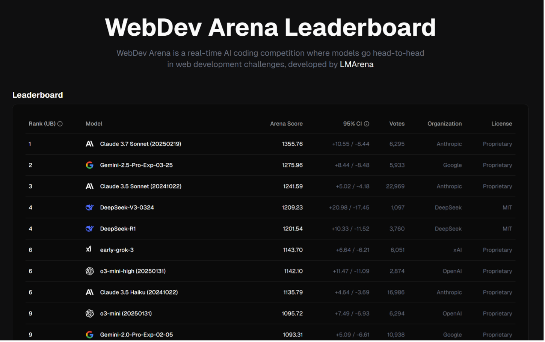The width and height of the screenshot is (545, 342).
Task: Click the confidence interval +10.55 / -8.44
Action: click(x=351, y=144)
